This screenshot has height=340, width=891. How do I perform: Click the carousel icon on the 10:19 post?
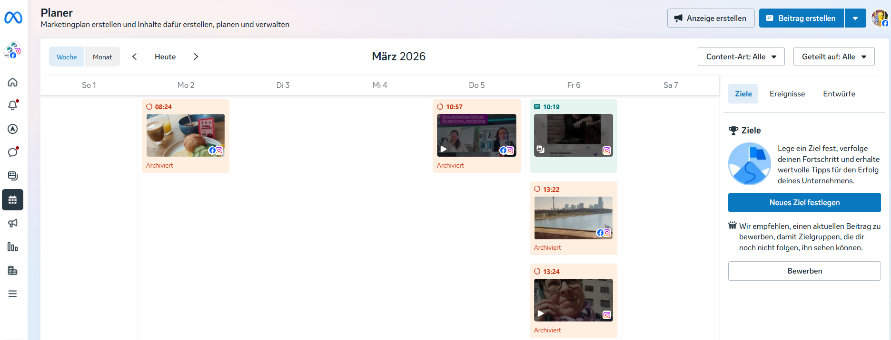point(541,149)
